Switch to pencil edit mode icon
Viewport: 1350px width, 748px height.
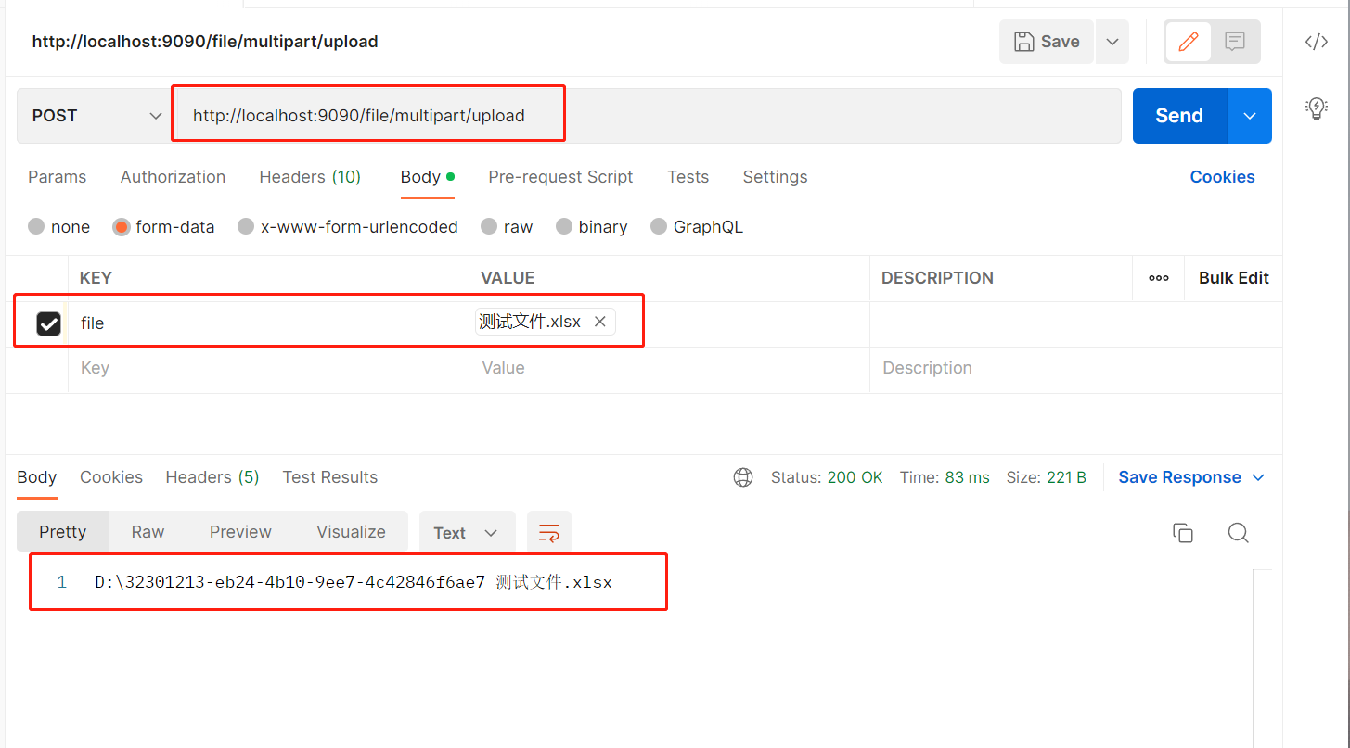(1188, 42)
